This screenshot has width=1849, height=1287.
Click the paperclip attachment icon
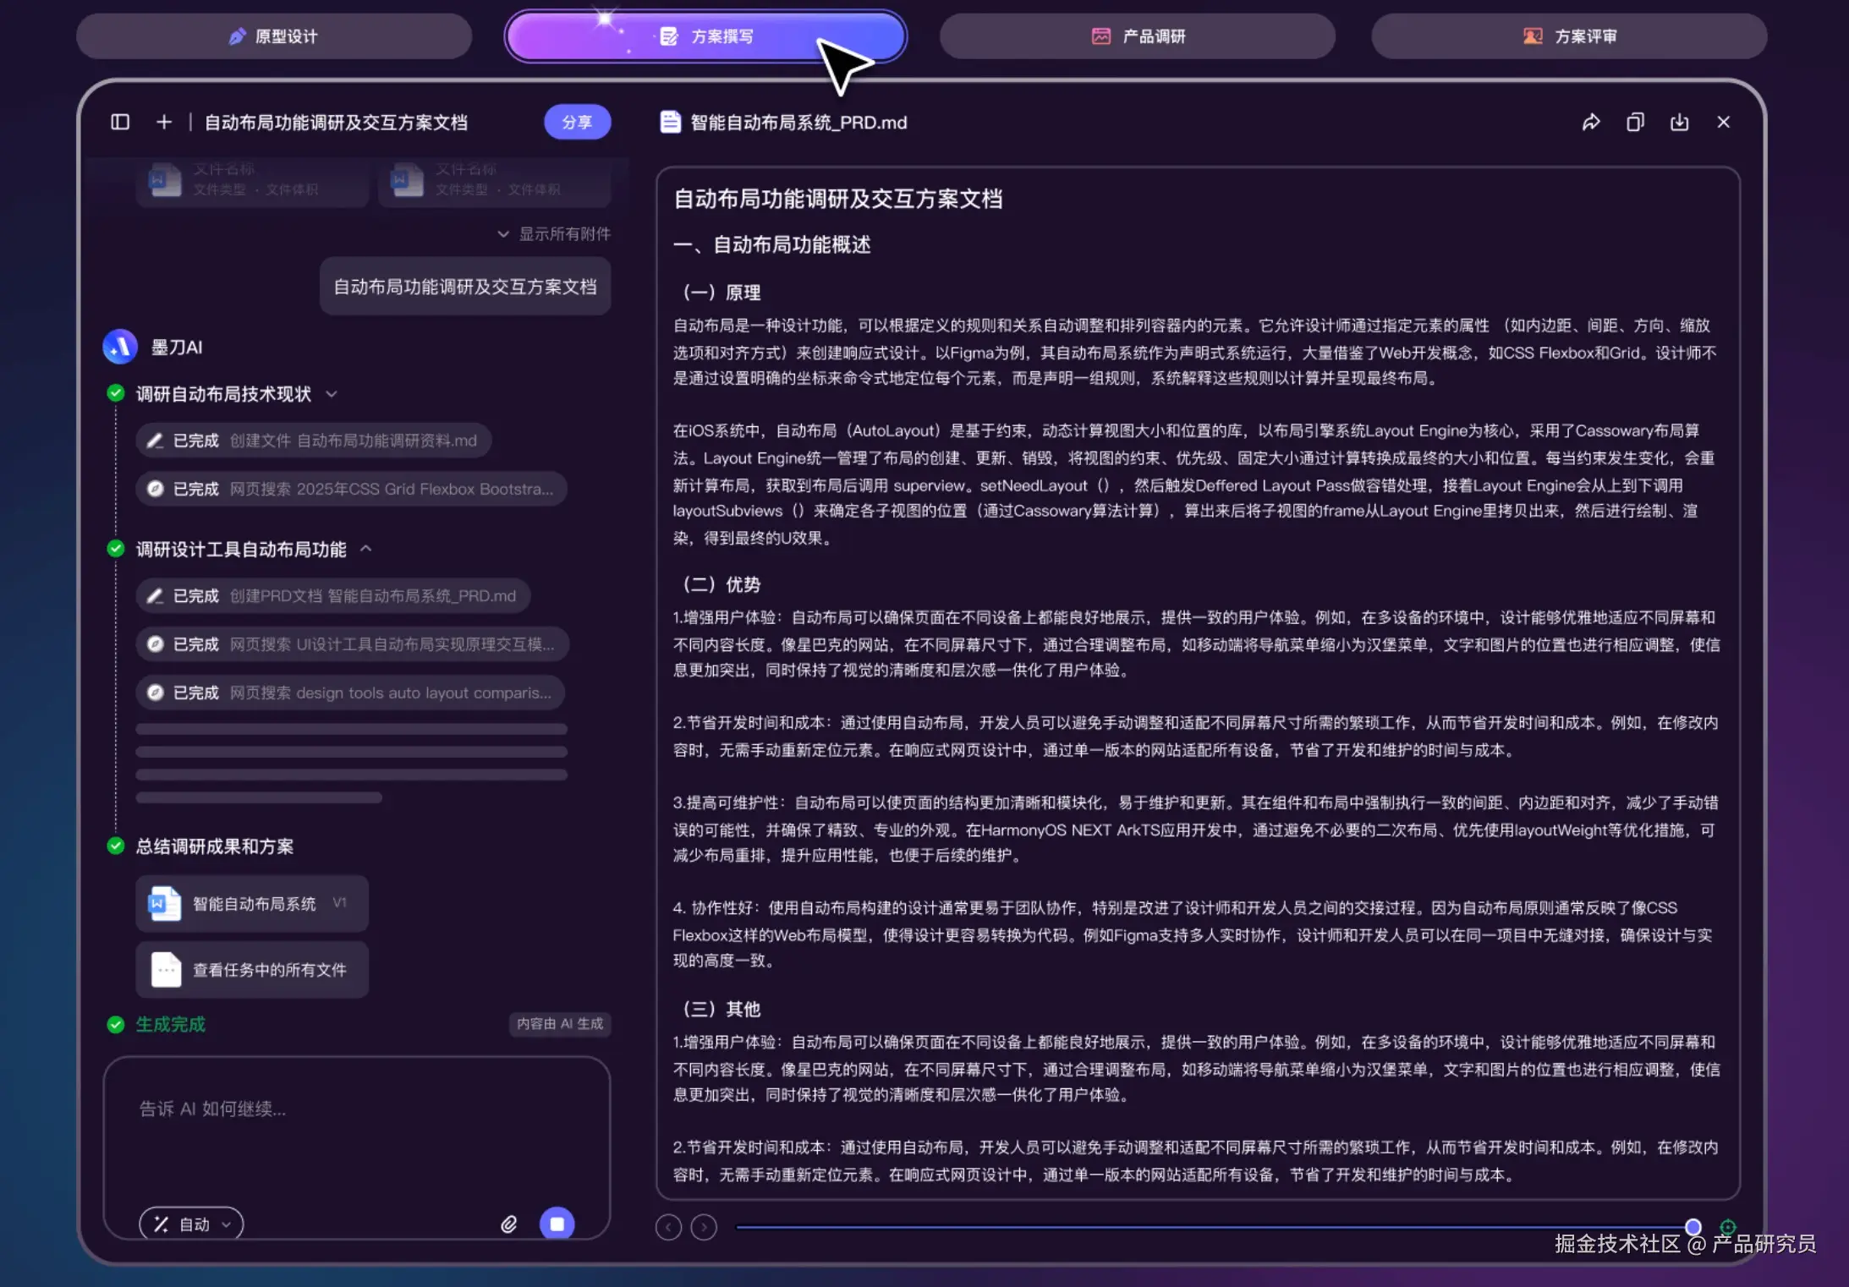click(508, 1224)
